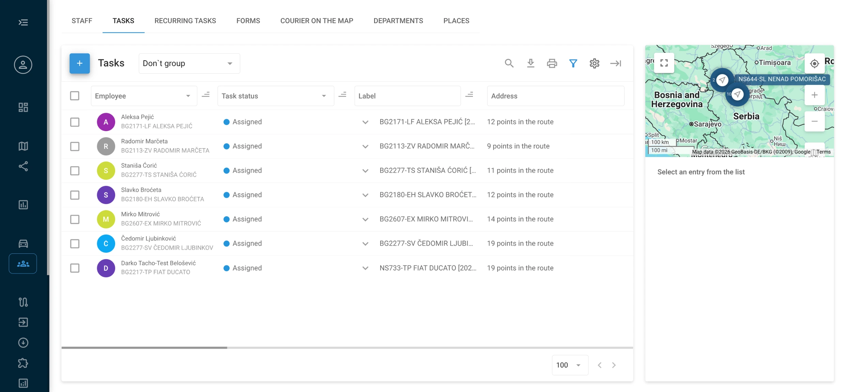Open the Don't group dropdown
Image resolution: width=846 pixels, height=392 pixels.
pos(189,63)
